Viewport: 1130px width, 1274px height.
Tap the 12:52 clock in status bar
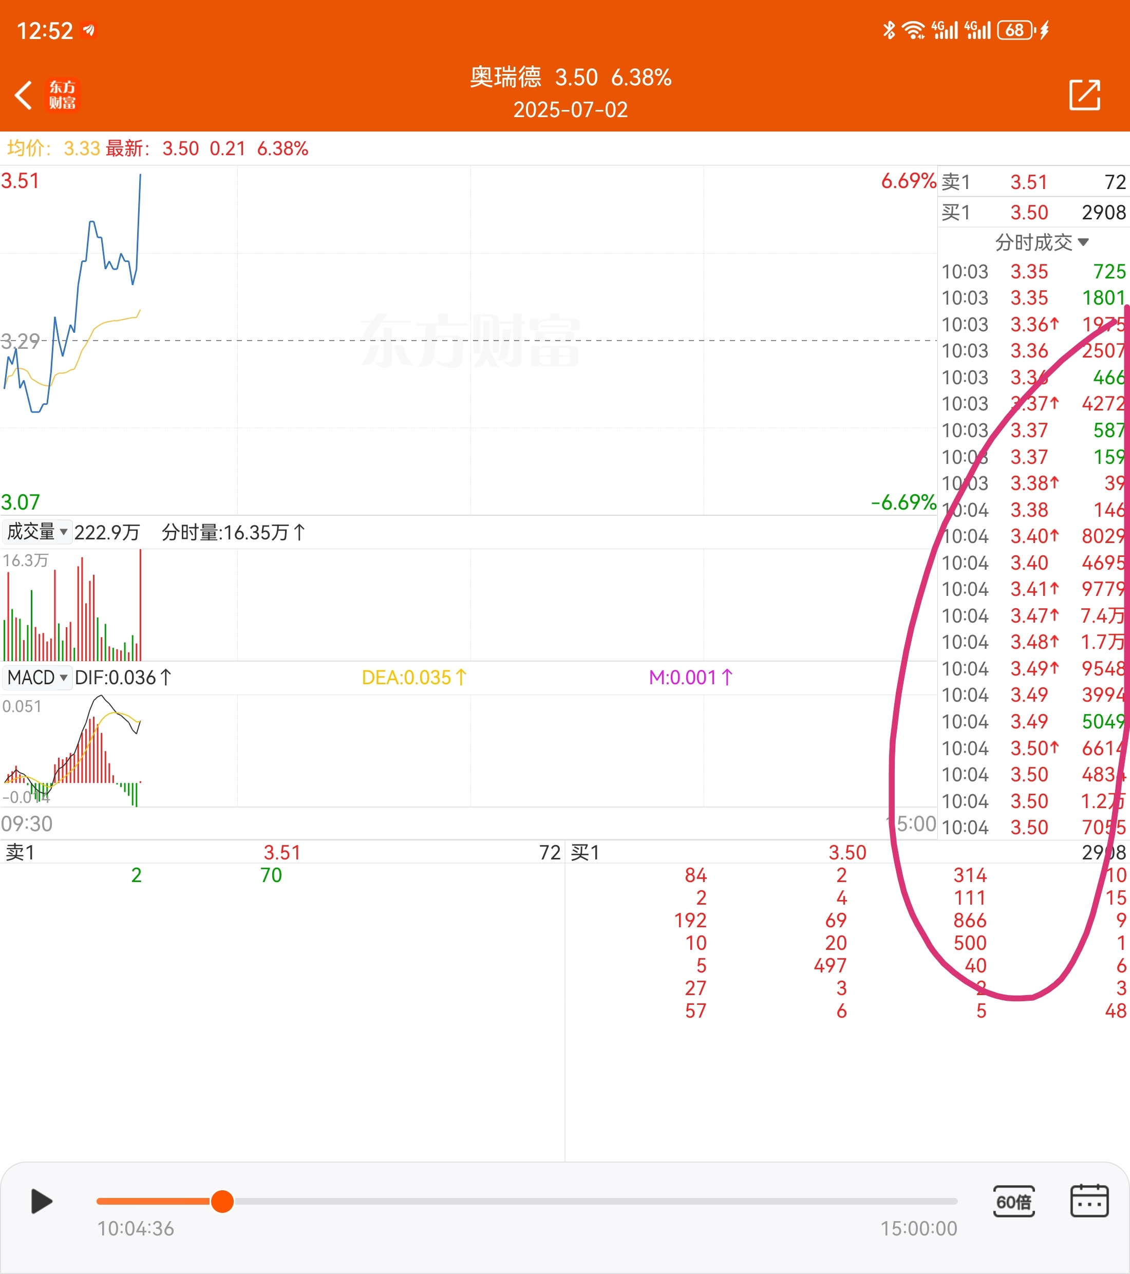pyautogui.click(x=44, y=30)
